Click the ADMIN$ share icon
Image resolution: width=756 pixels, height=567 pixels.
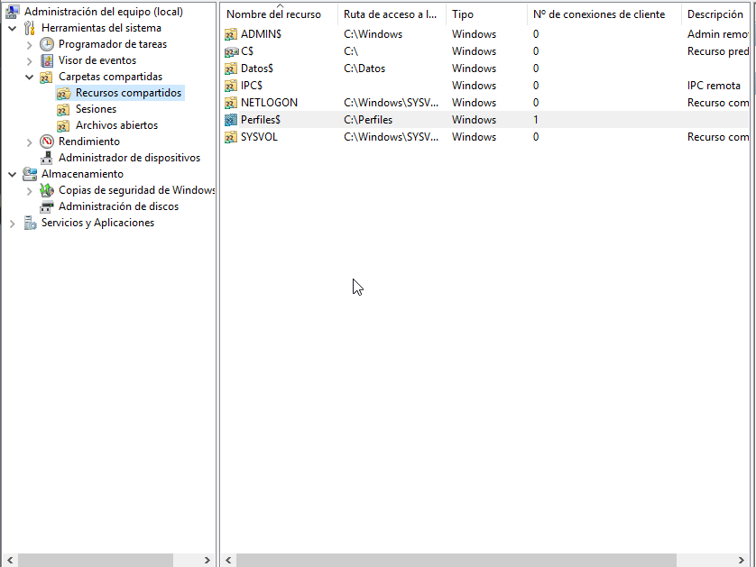(232, 34)
